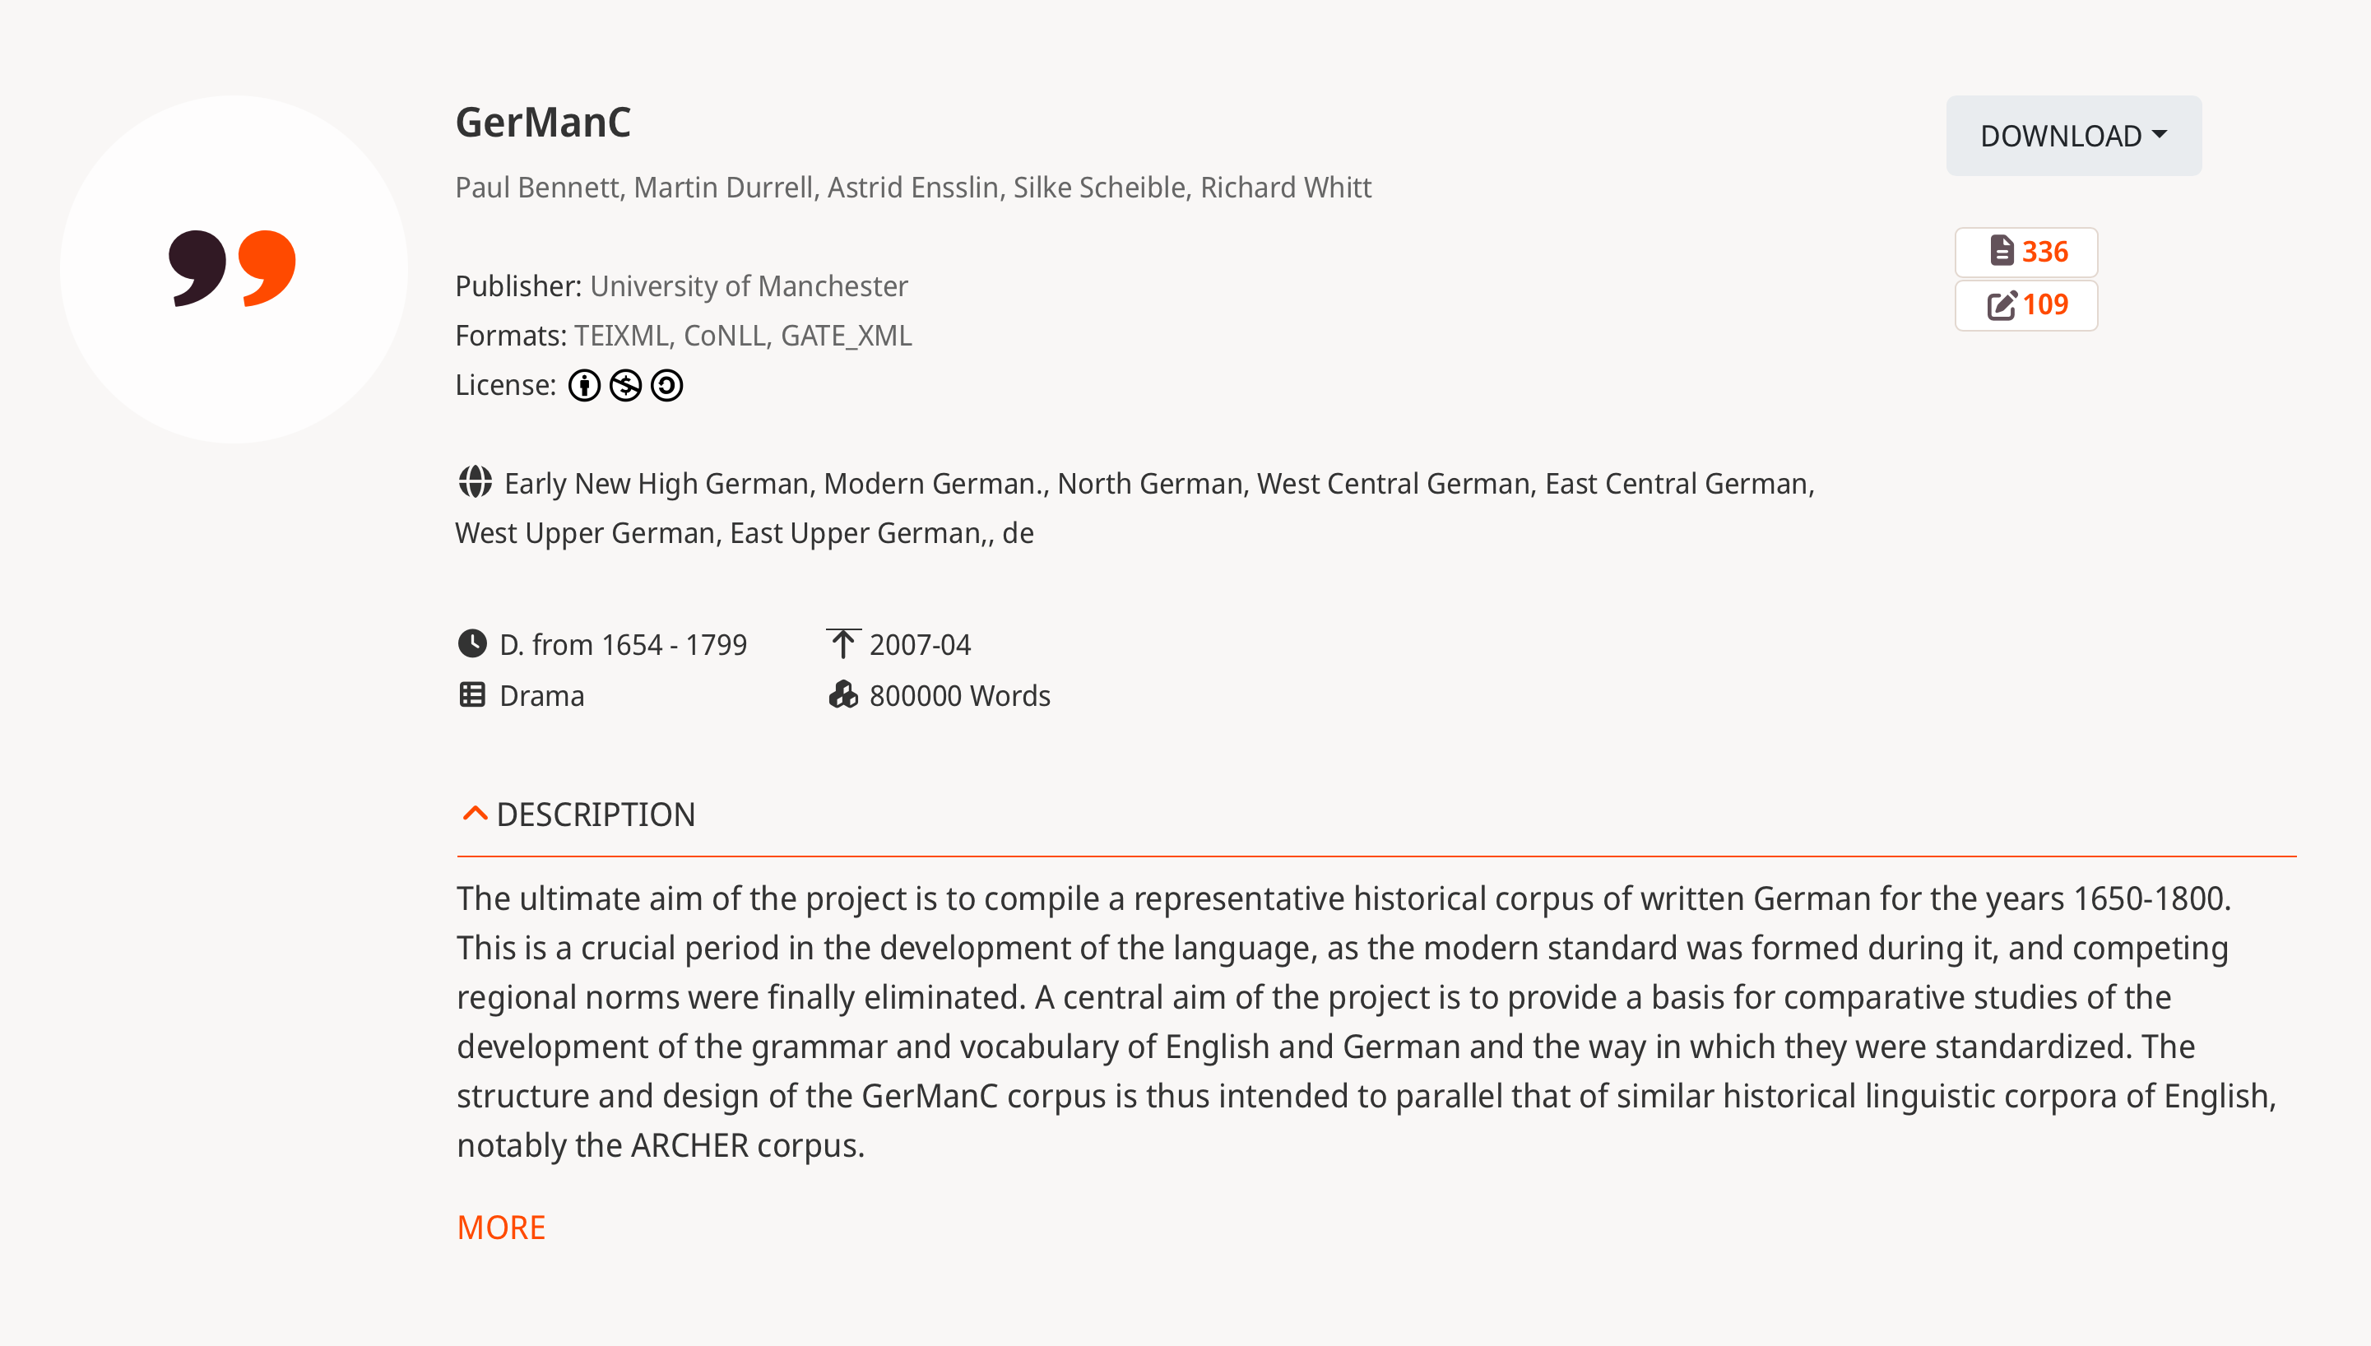Viewport: 2371px width, 1346px height.
Task: Click the globe language icon
Action: click(476, 481)
